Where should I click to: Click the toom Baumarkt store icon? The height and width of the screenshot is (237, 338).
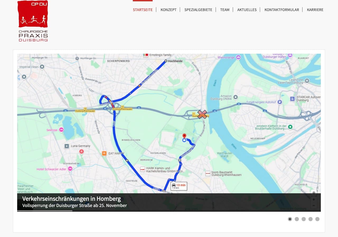[x=208, y=173]
